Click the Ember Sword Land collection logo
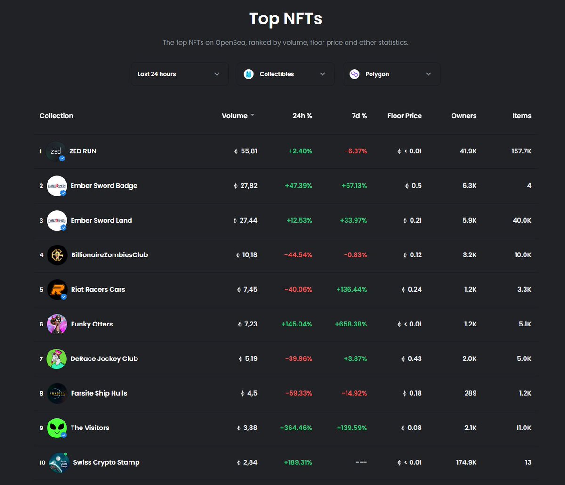 coord(56,220)
